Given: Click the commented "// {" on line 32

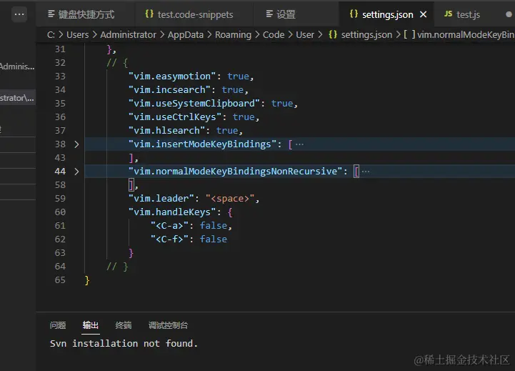Looking at the screenshot, I should [117, 63].
